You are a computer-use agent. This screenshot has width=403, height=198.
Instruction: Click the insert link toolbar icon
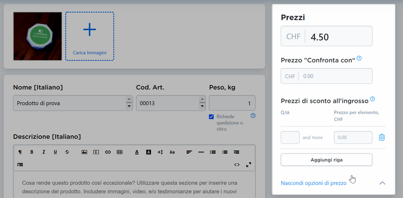108,152
